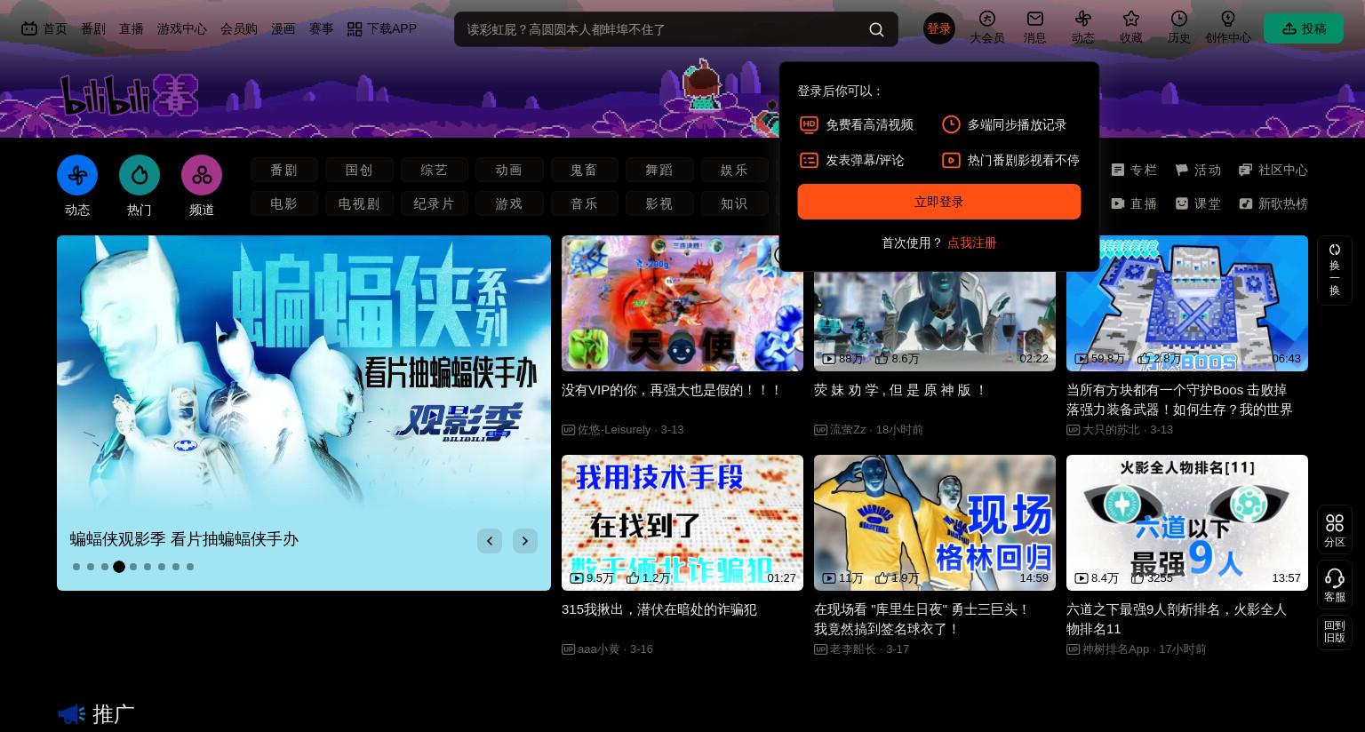Open 消息 messages icon
This screenshot has width=1365, height=732.
point(1035,19)
